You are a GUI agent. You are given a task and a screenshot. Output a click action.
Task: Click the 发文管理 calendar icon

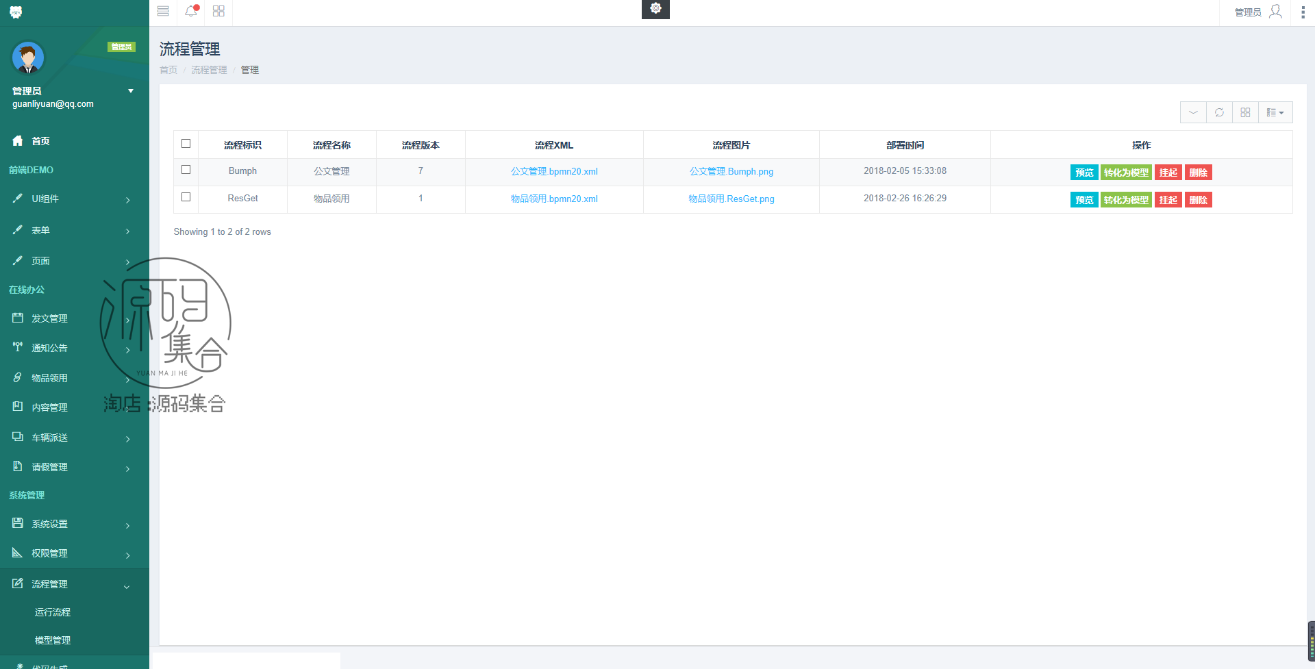(x=18, y=318)
